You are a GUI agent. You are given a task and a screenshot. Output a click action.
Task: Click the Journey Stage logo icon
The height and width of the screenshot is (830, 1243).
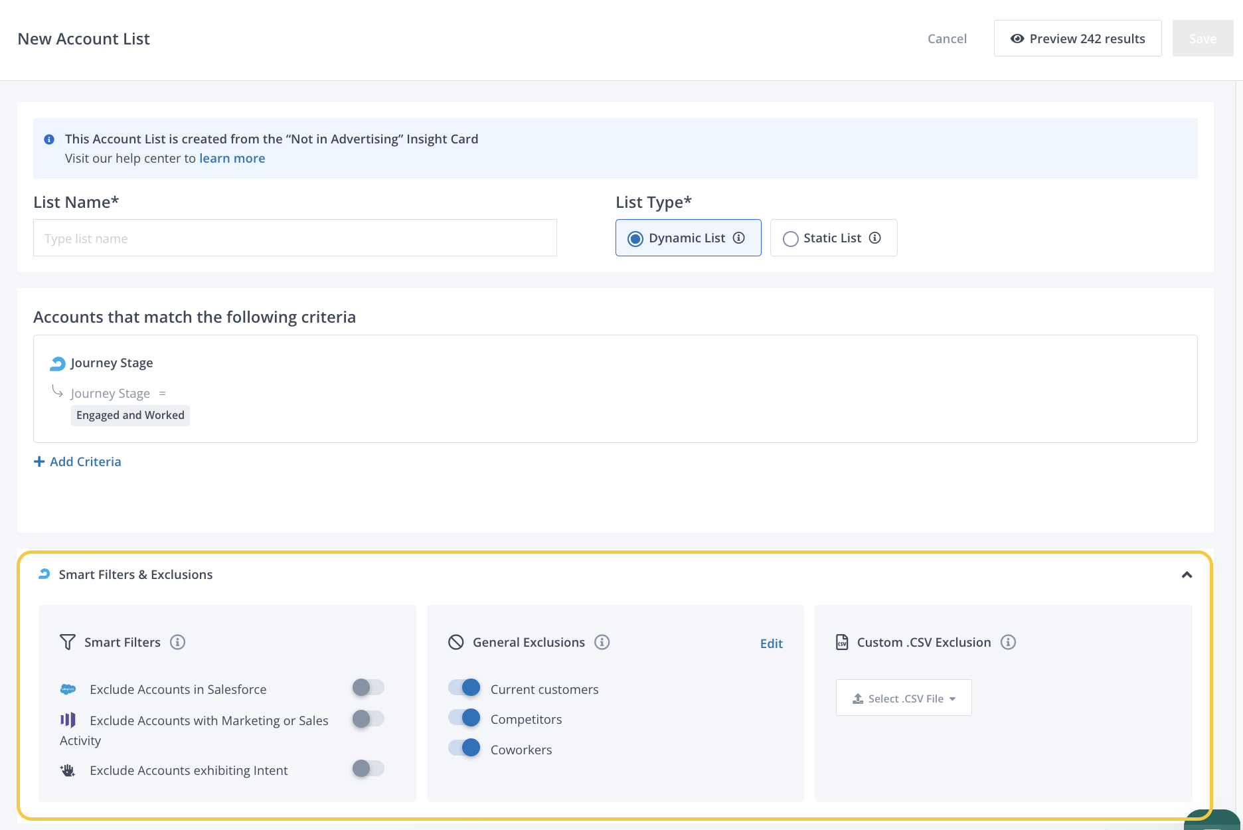(x=58, y=363)
